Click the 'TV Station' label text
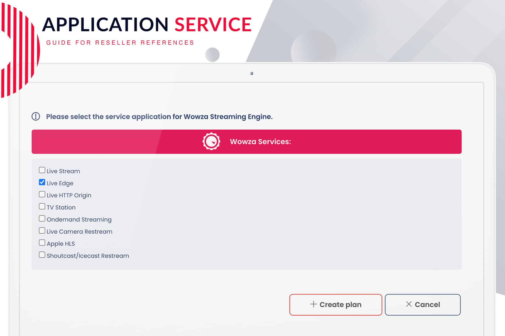 (61, 207)
